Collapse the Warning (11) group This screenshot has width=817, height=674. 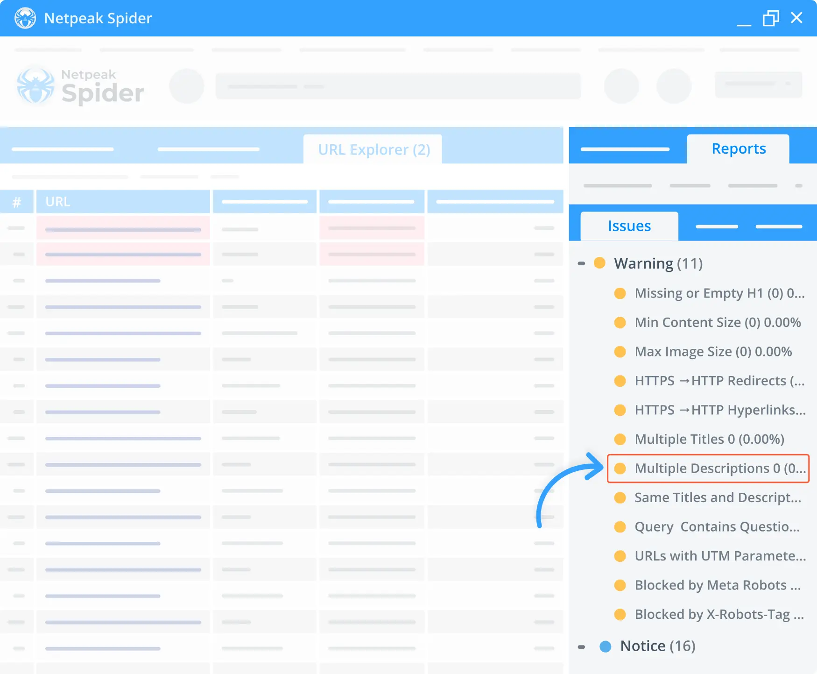581,263
